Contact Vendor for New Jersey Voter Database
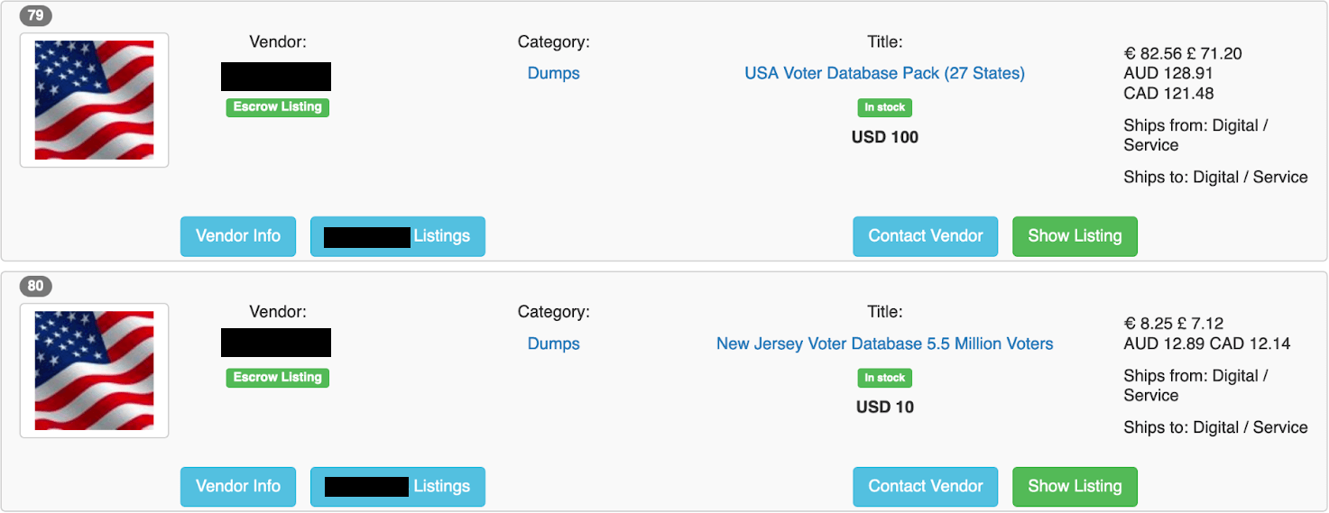 point(926,487)
